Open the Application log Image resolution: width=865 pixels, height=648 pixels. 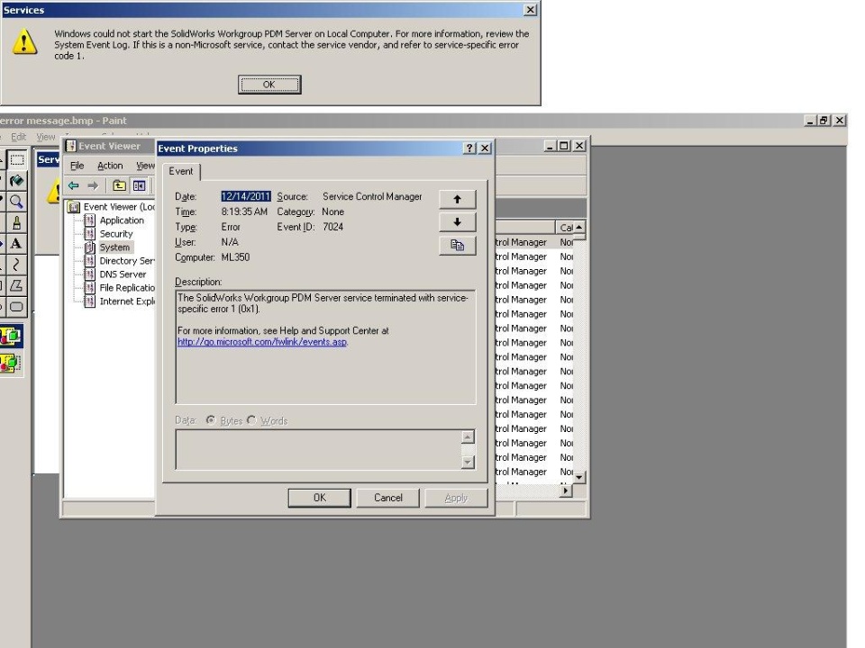point(122,220)
